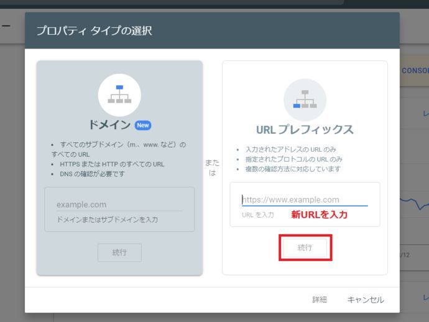Screen dimensions: 429x322
Task: Click 指定されたプロトコルの URL のみ text
Action: point(294,159)
